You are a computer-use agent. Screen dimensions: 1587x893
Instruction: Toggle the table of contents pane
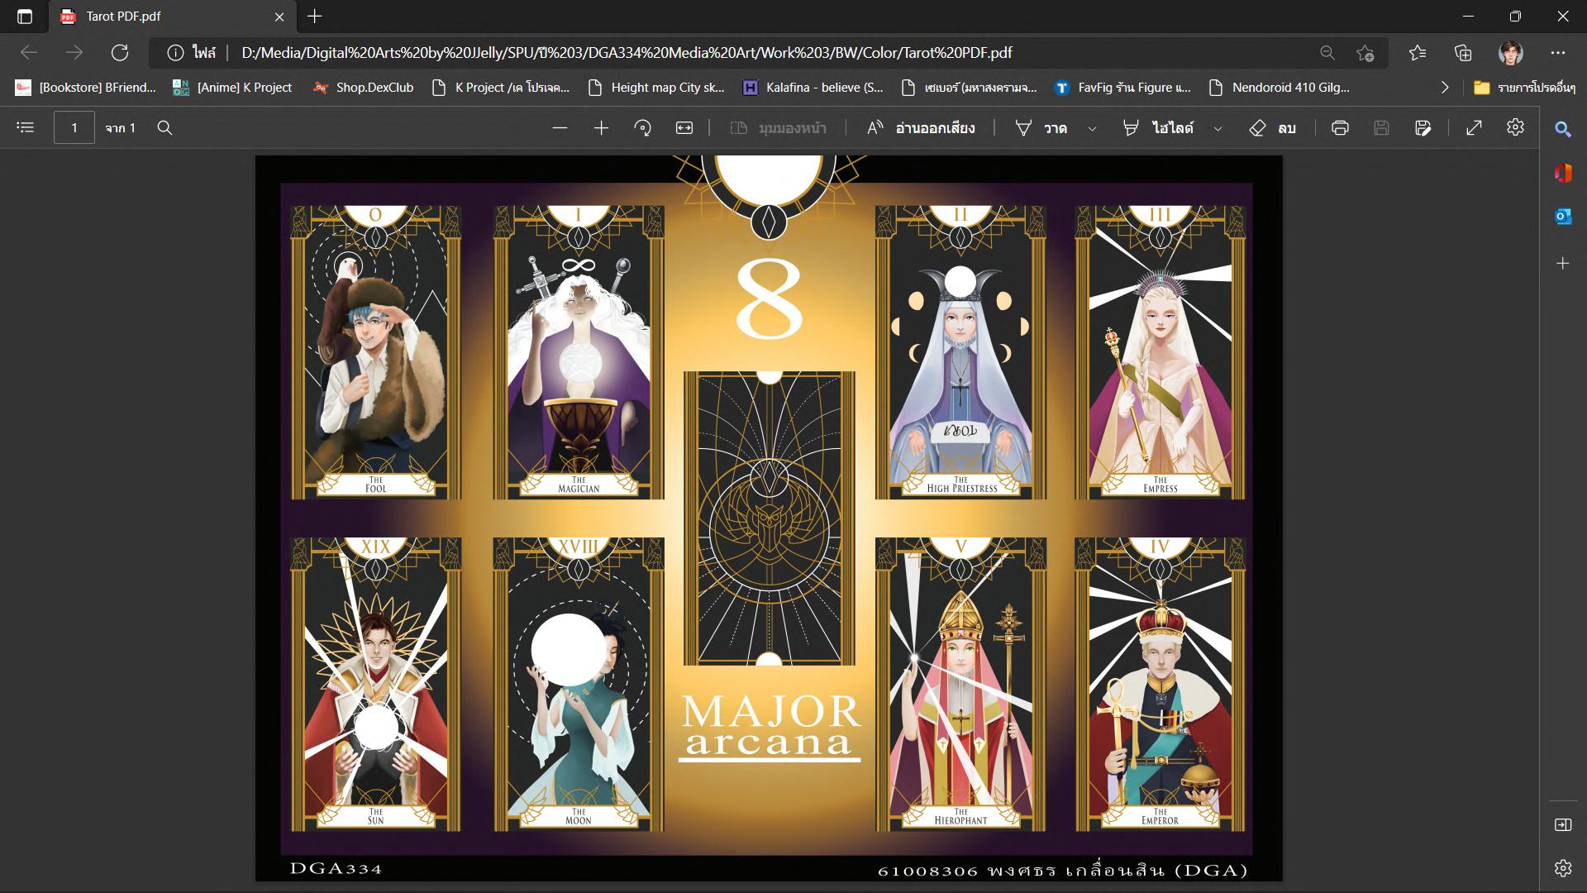pyautogui.click(x=26, y=128)
